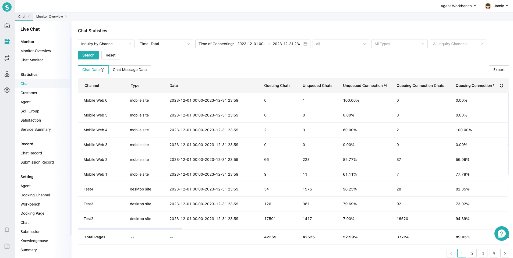This screenshot has width=513, height=258.
Task: Click the Reset button
Action: tap(111, 55)
